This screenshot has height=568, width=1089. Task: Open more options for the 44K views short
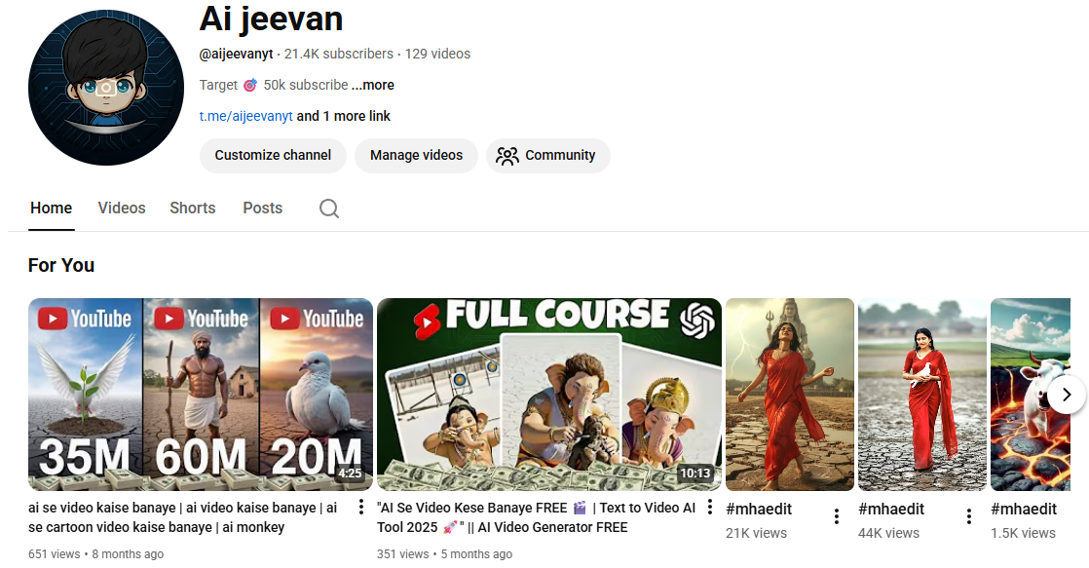(x=968, y=516)
